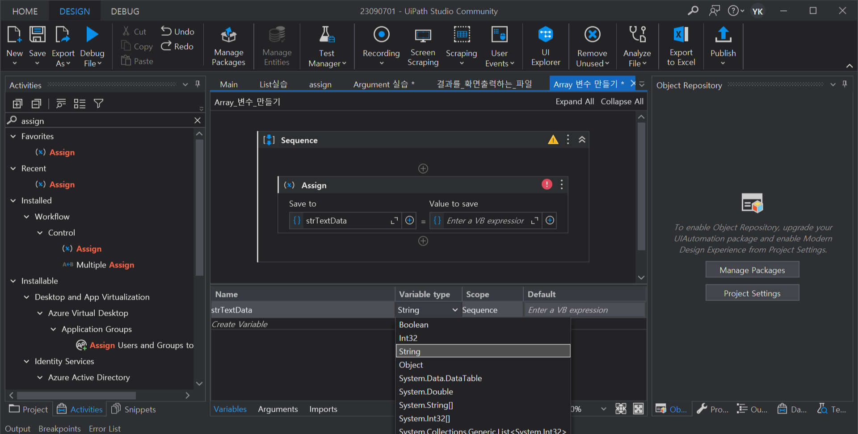Click plus button beside Value to save

point(550,220)
